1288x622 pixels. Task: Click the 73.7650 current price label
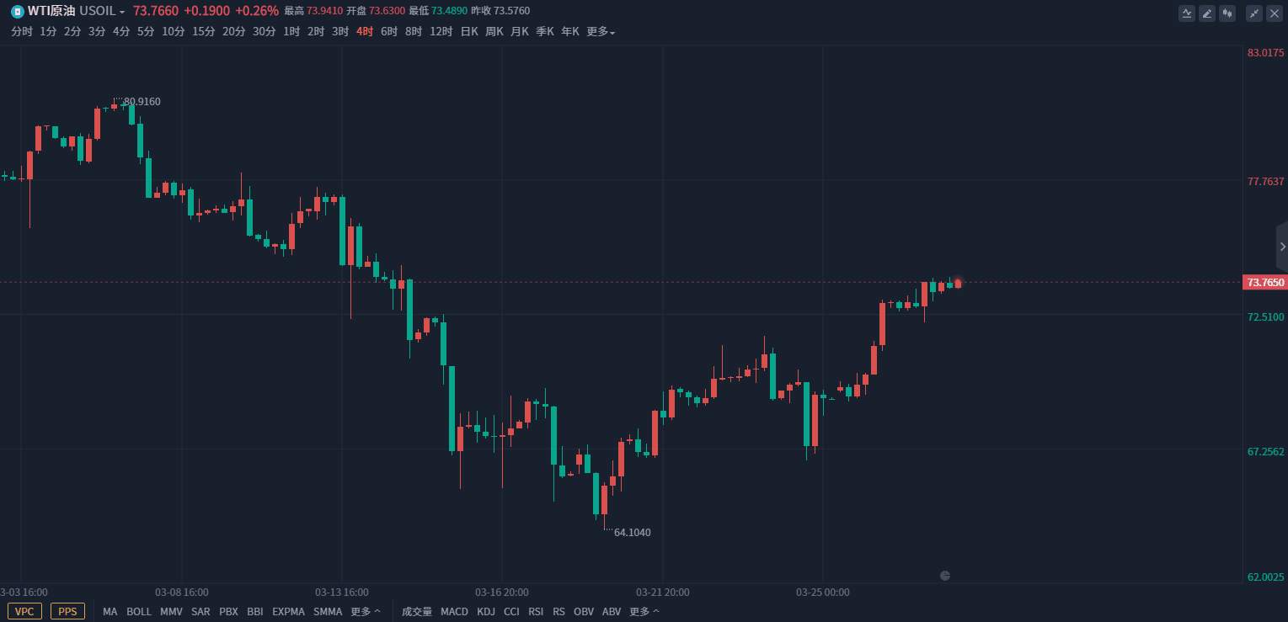tap(1265, 283)
